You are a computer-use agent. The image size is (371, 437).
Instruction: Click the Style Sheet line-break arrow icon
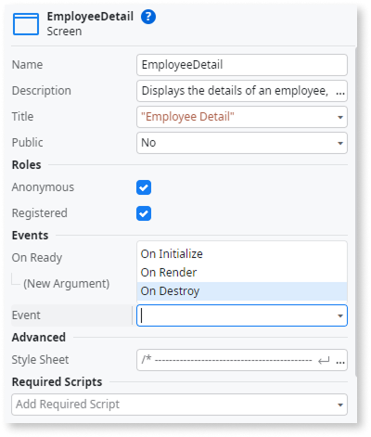pyautogui.click(x=324, y=361)
